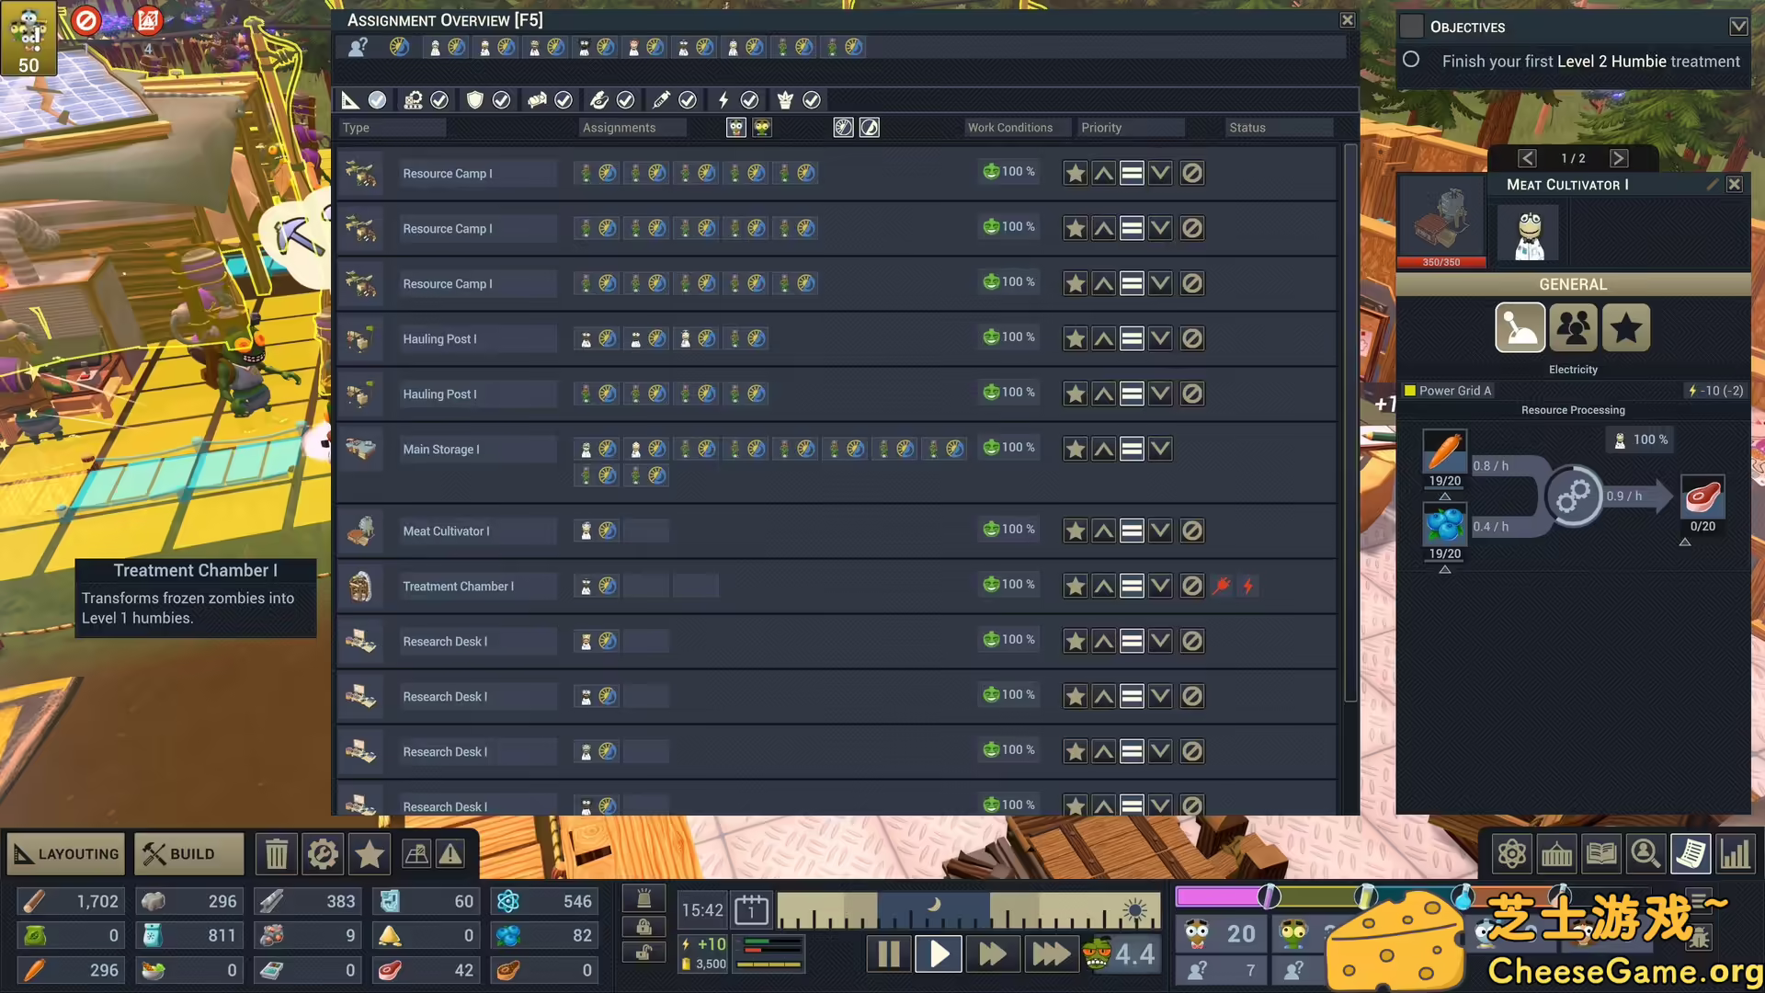
Task: Select workers tab in Meat Cultivator panel
Action: click(x=1573, y=327)
